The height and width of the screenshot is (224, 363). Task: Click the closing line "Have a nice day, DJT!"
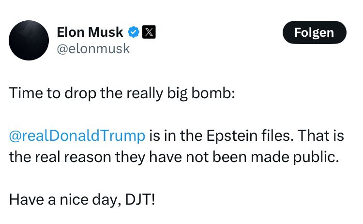coord(82,198)
